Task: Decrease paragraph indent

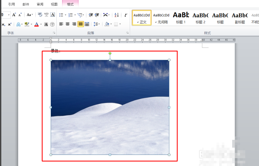Action: (91, 15)
